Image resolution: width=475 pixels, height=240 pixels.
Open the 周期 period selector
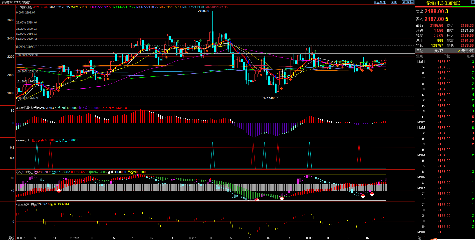point(394,2)
